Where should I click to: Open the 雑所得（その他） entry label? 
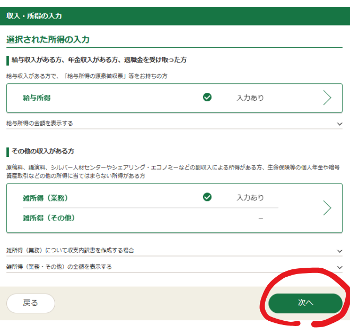(48, 218)
